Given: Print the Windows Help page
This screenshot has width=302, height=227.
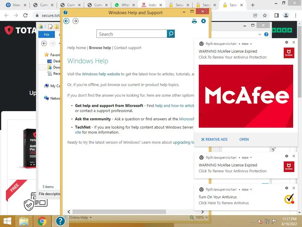Looking at the screenshot, I should pyautogui.click(x=194, y=21).
